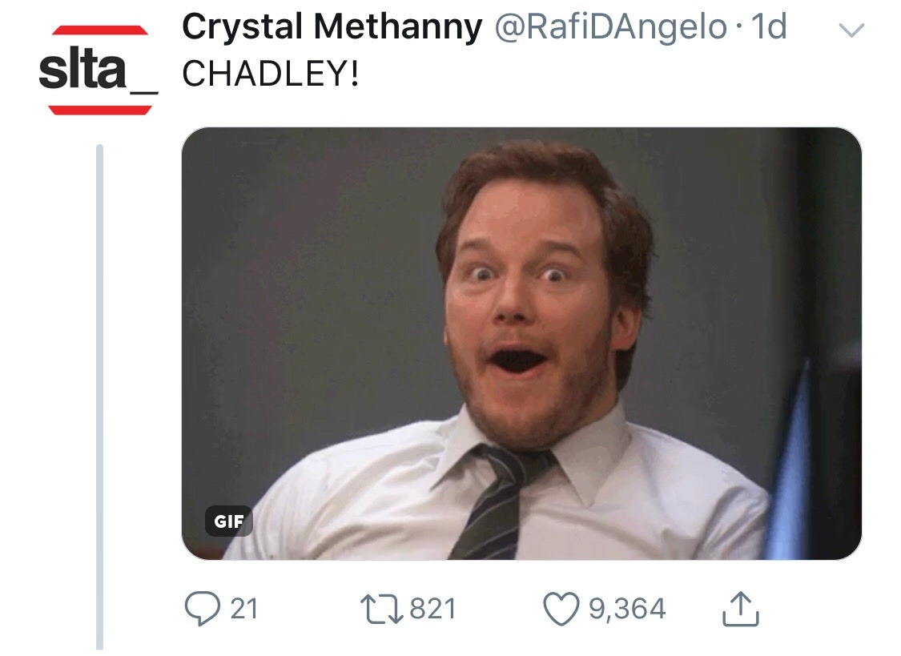
Task: Expand the tweet options chevron
Action: (852, 31)
